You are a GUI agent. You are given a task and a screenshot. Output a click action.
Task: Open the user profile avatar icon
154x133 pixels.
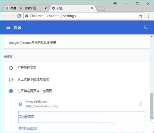(x=115, y=4)
